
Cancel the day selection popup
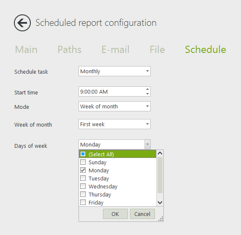coord(142,214)
